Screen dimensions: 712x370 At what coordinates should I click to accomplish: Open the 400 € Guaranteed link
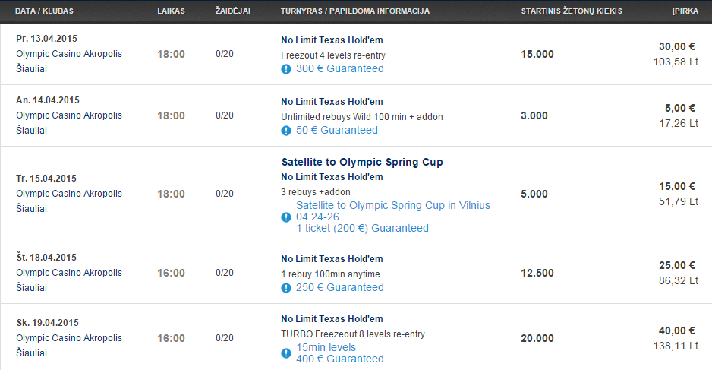click(x=339, y=359)
